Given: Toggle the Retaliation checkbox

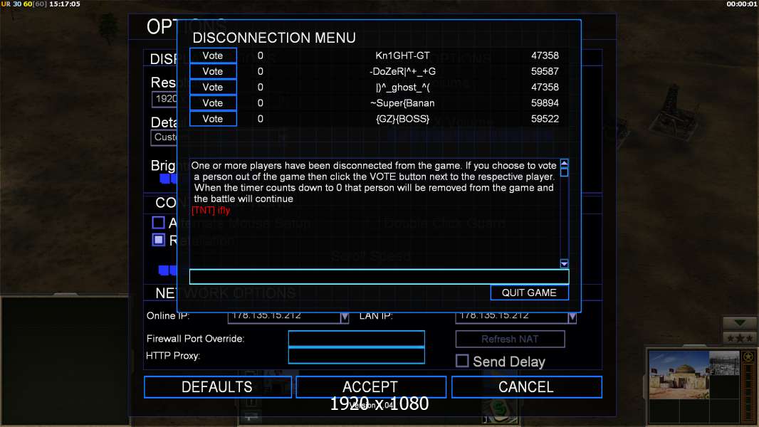Looking at the screenshot, I should point(158,240).
